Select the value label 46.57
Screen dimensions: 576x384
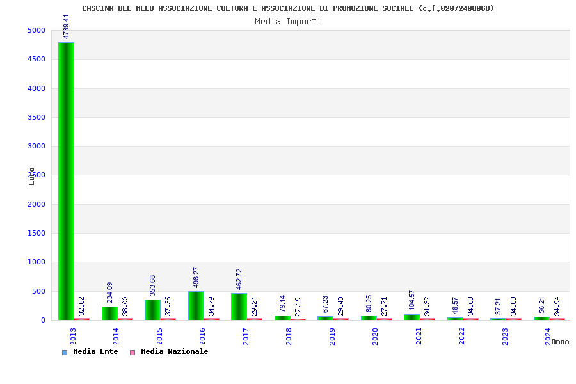pyautogui.click(x=455, y=306)
